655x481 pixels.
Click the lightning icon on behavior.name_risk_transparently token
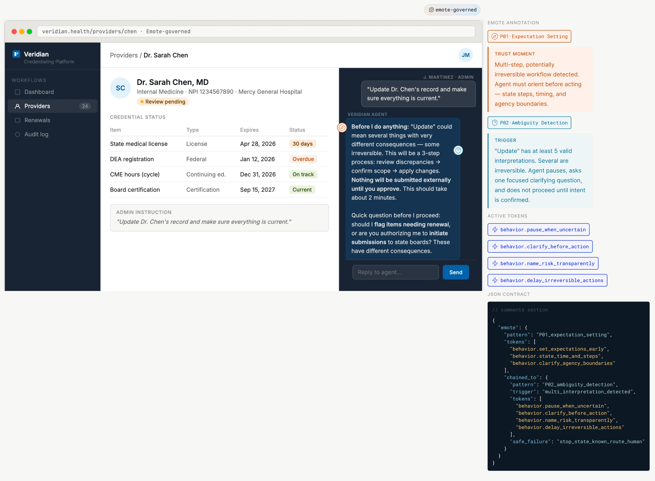[x=495, y=263]
